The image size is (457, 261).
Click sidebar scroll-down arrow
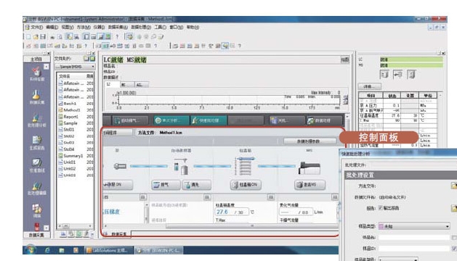(x=46, y=228)
